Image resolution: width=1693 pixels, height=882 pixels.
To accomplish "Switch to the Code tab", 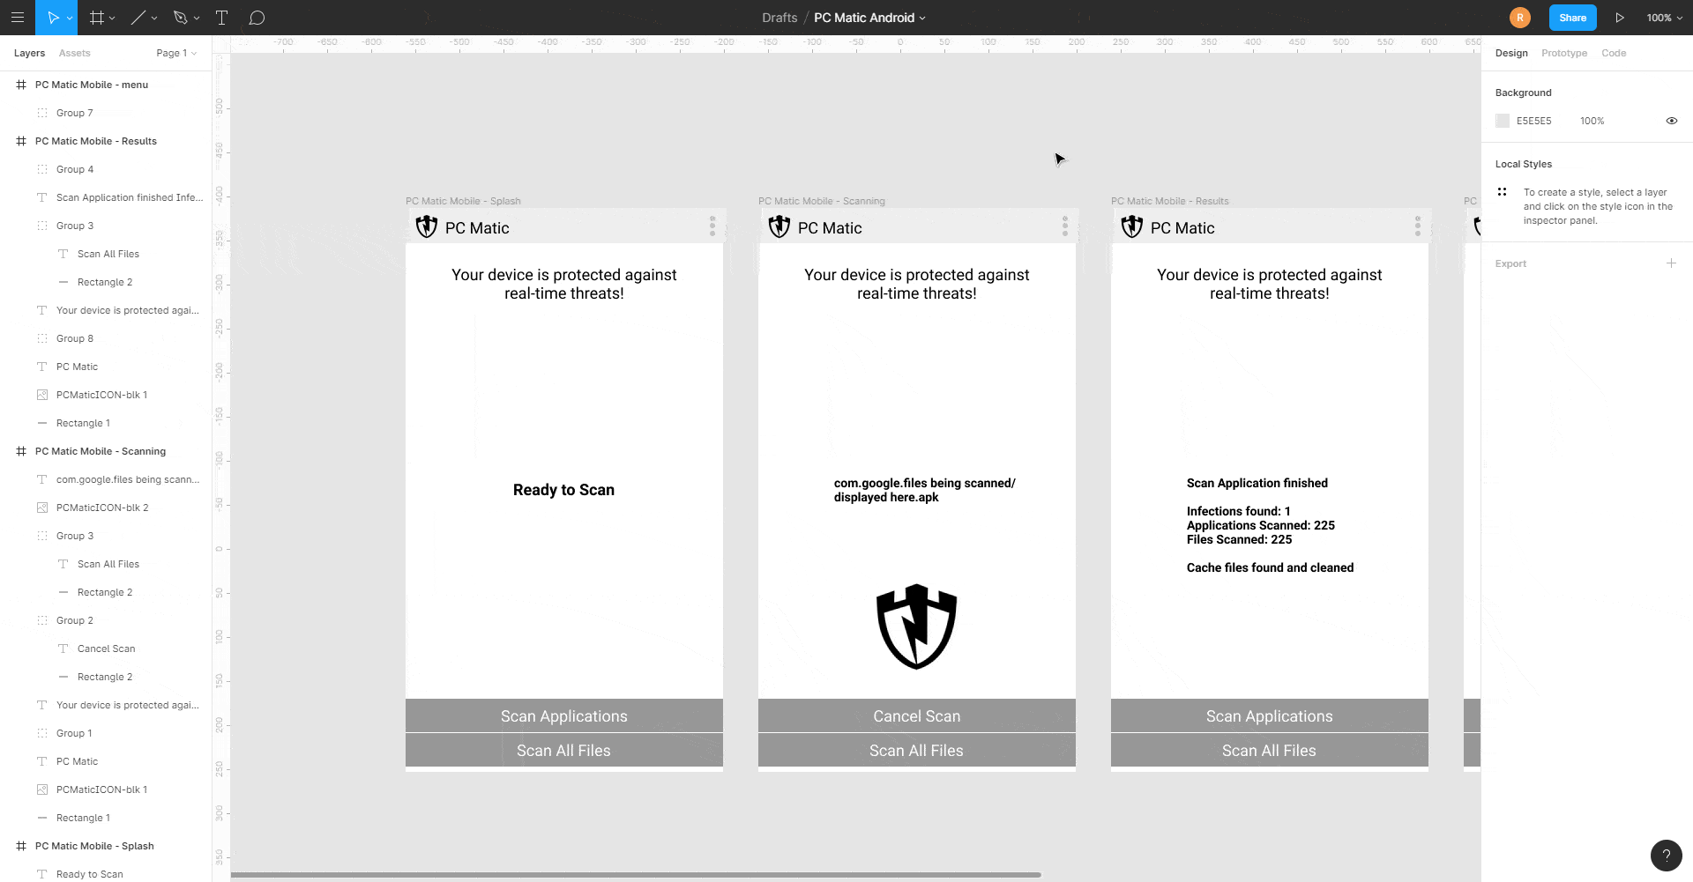I will (1614, 53).
